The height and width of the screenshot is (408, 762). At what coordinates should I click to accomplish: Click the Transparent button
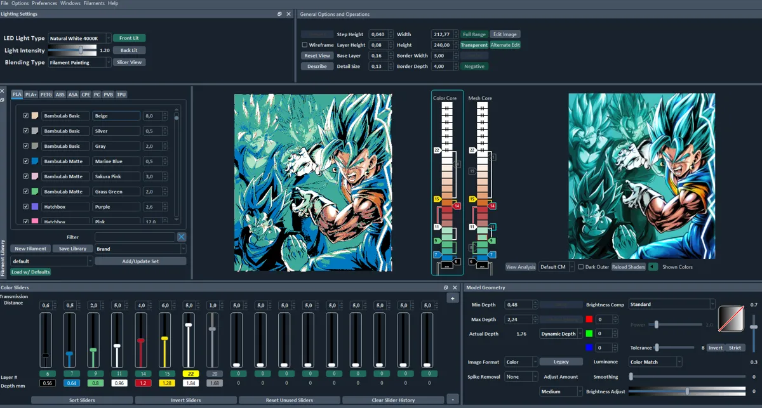[474, 45]
